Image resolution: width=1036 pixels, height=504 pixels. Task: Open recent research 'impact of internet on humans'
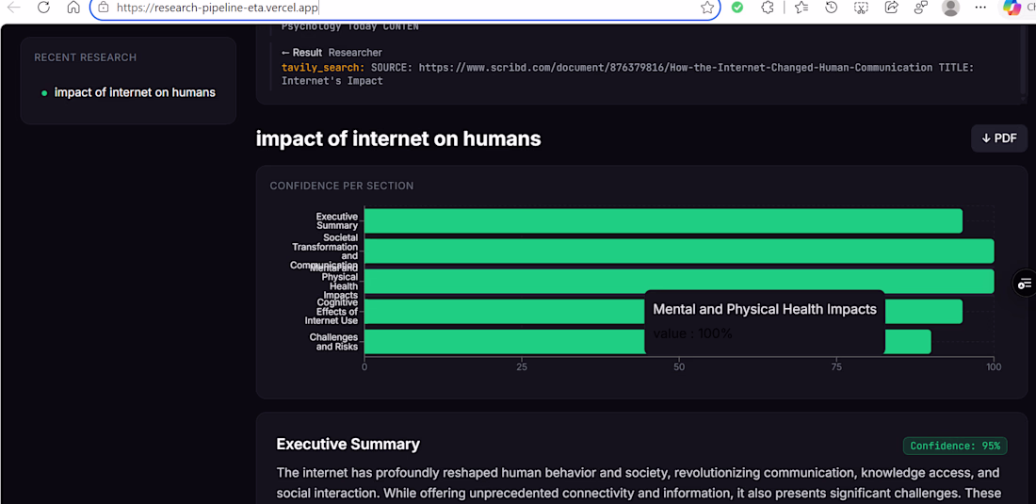tap(135, 92)
